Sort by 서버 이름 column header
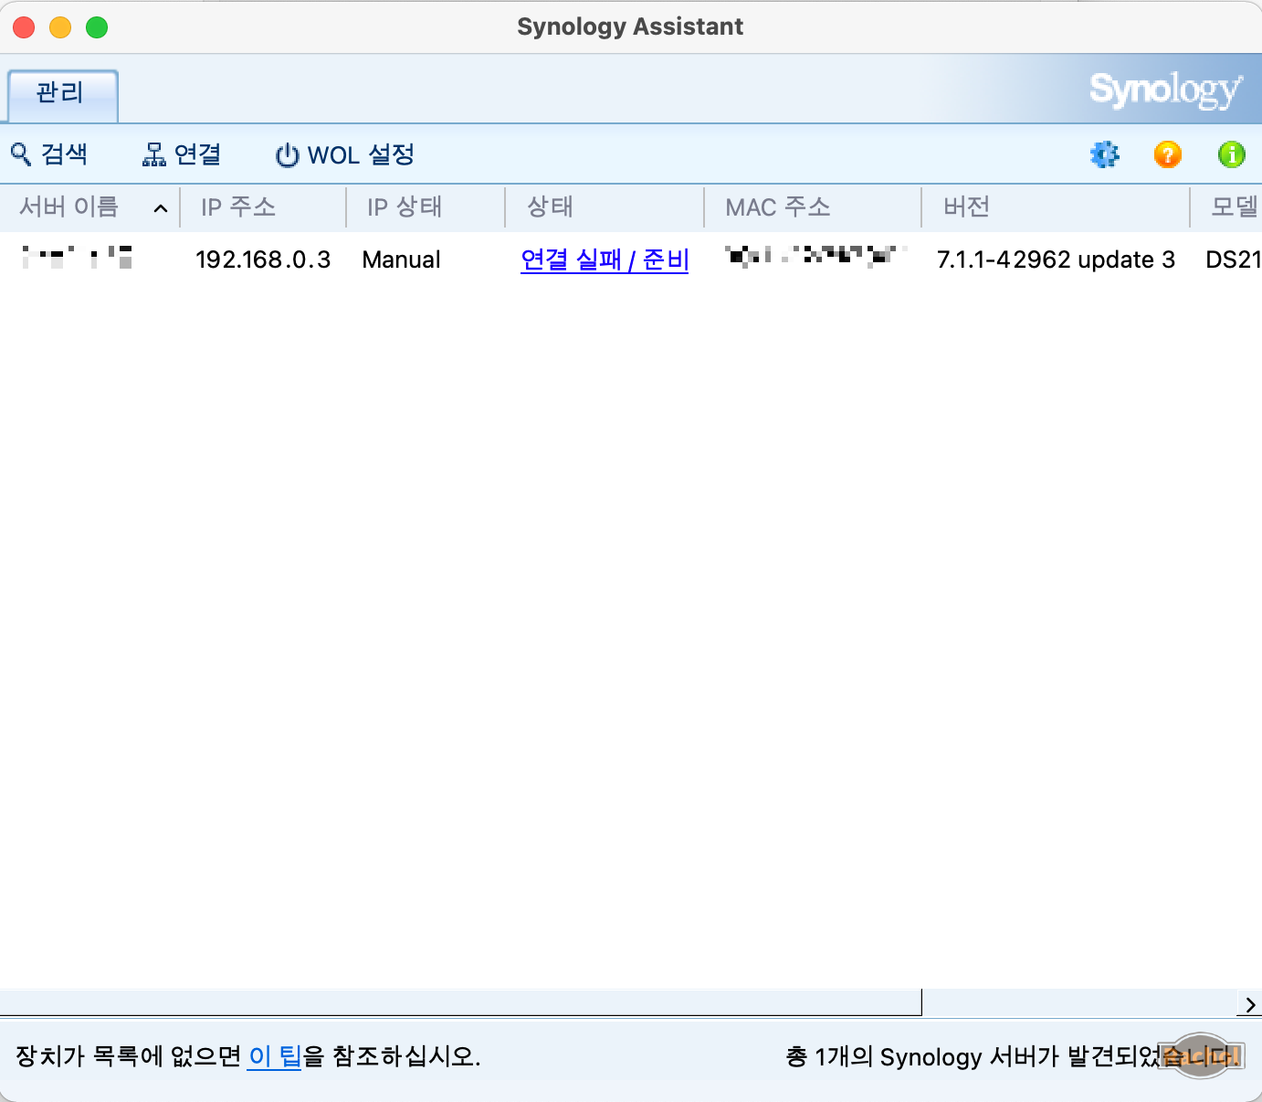The width and height of the screenshot is (1262, 1102). [x=89, y=207]
